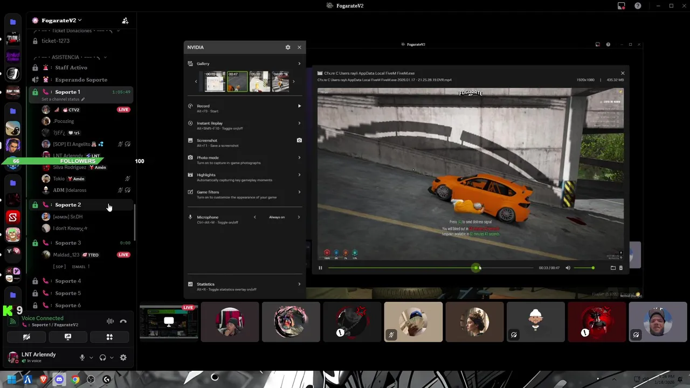Screen dimensions: 690x388
Task: Open Brave browser from taskbar
Action: (x=43, y=379)
